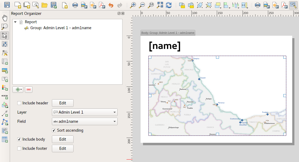Image resolution: width=299 pixels, height=162 pixels.
Task: Open the Field dropdown showing adm1name
Action: pos(84,121)
